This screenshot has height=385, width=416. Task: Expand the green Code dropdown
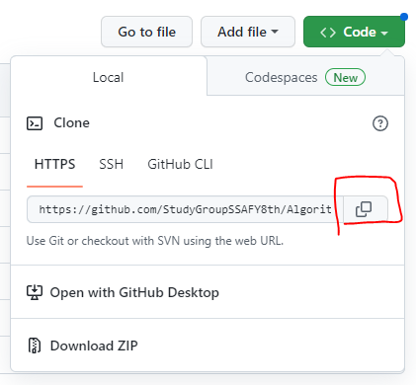[354, 32]
